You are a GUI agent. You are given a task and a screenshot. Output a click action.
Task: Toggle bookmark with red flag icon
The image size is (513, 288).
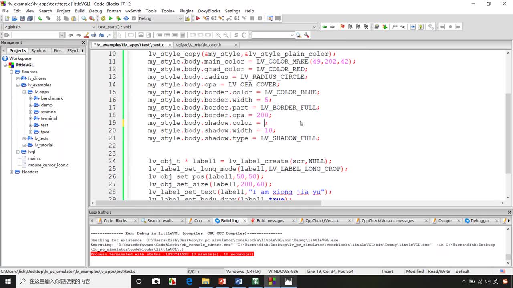pos(342,27)
